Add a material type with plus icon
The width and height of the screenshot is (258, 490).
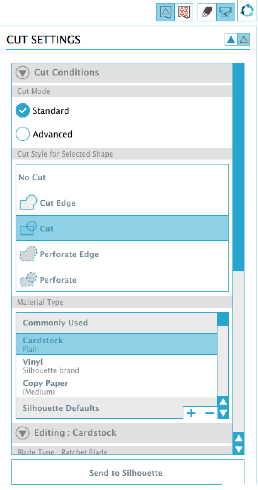tap(191, 413)
